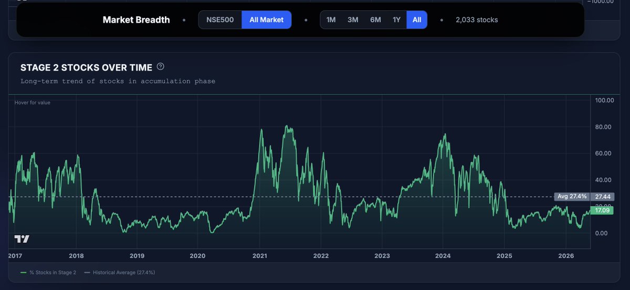The image size is (630, 290).
Task: Click the 100.00 value on price axis
Action: pos(604,100)
